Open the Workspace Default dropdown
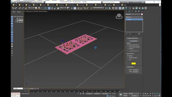172x97 pixels. 37,2
